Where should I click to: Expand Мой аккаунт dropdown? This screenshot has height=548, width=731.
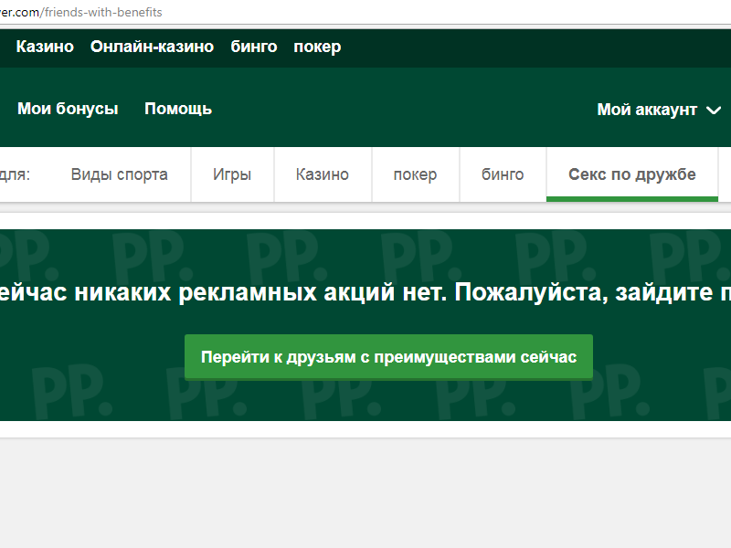pyautogui.click(x=659, y=110)
